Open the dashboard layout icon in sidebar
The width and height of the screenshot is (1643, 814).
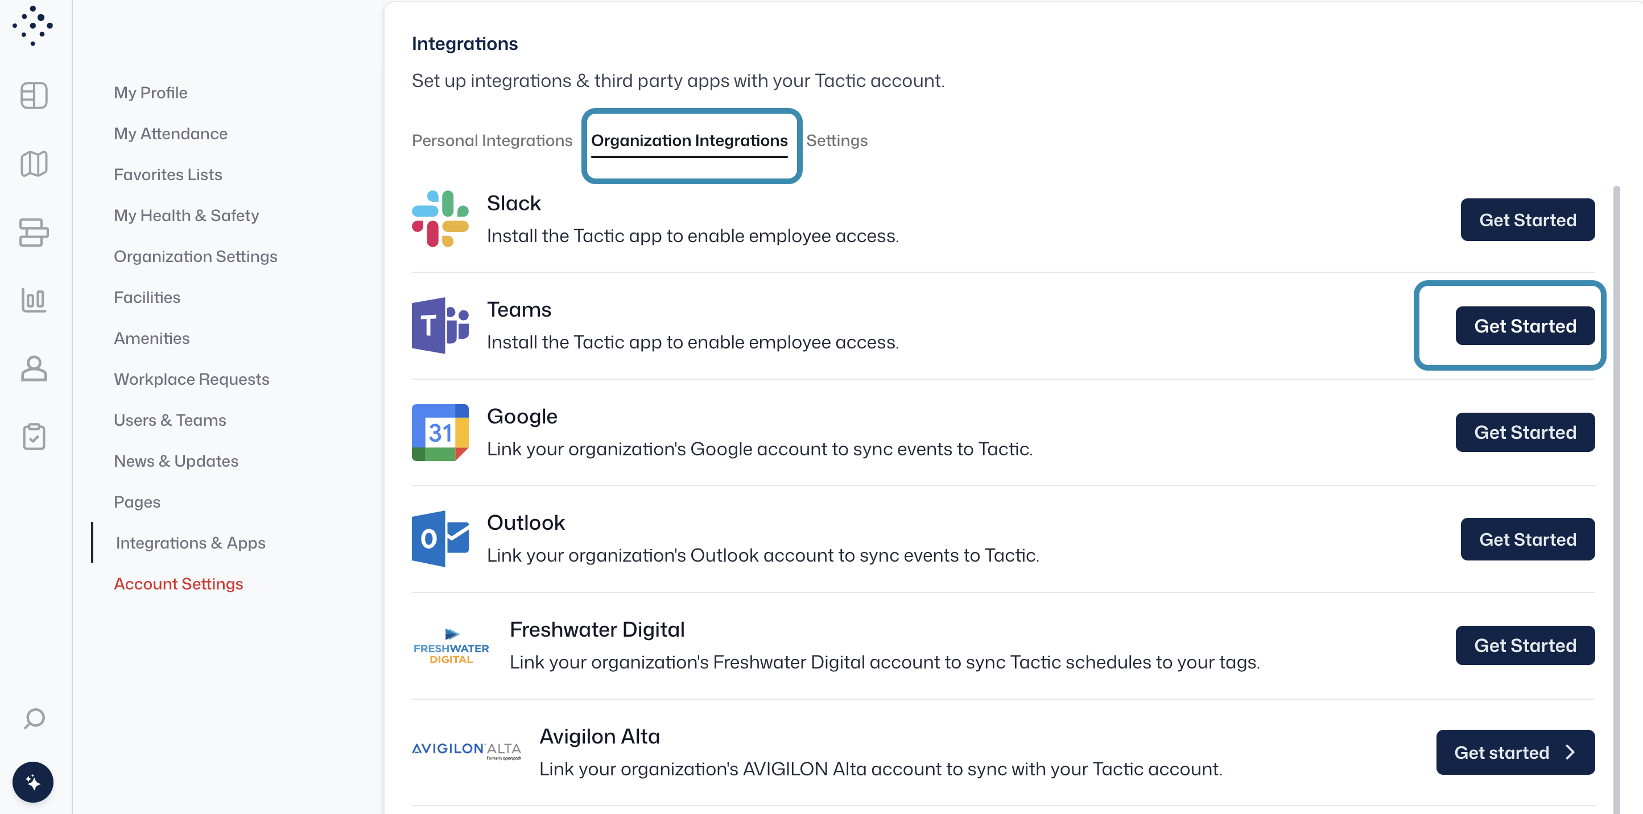click(x=34, y=95)
